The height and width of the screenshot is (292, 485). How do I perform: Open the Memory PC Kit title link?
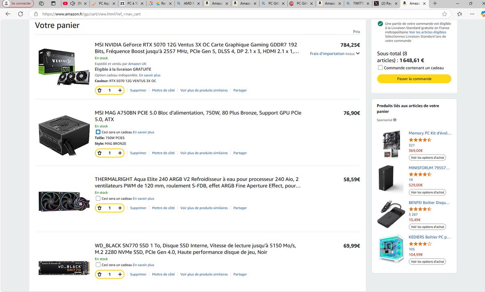[x=430, y=133]
